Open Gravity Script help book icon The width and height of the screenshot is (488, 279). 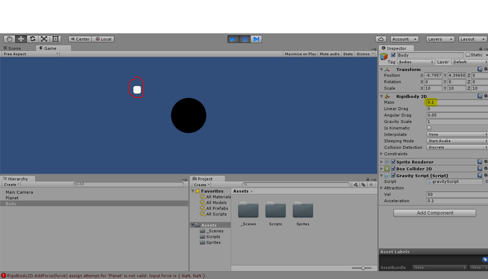480,175
